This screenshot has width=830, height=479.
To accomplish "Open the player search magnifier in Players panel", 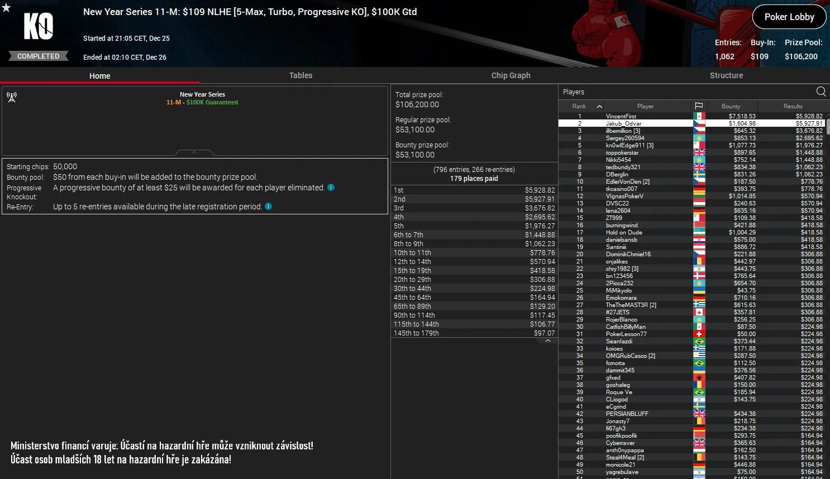I will (821, 91).
